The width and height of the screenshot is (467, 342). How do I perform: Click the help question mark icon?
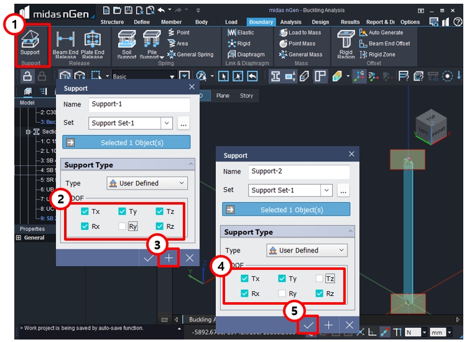point(458,22)
